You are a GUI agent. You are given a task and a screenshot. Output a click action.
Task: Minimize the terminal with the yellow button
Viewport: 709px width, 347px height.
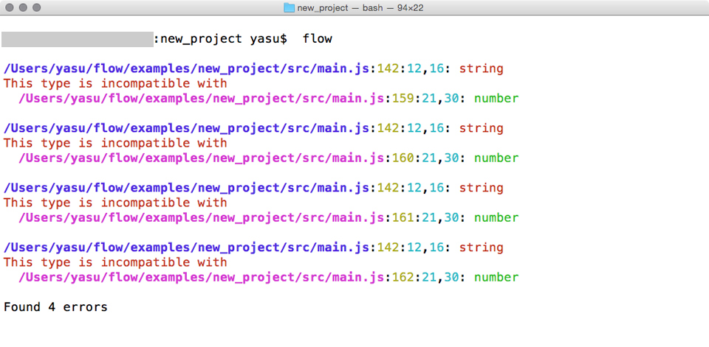pos(23,7)
